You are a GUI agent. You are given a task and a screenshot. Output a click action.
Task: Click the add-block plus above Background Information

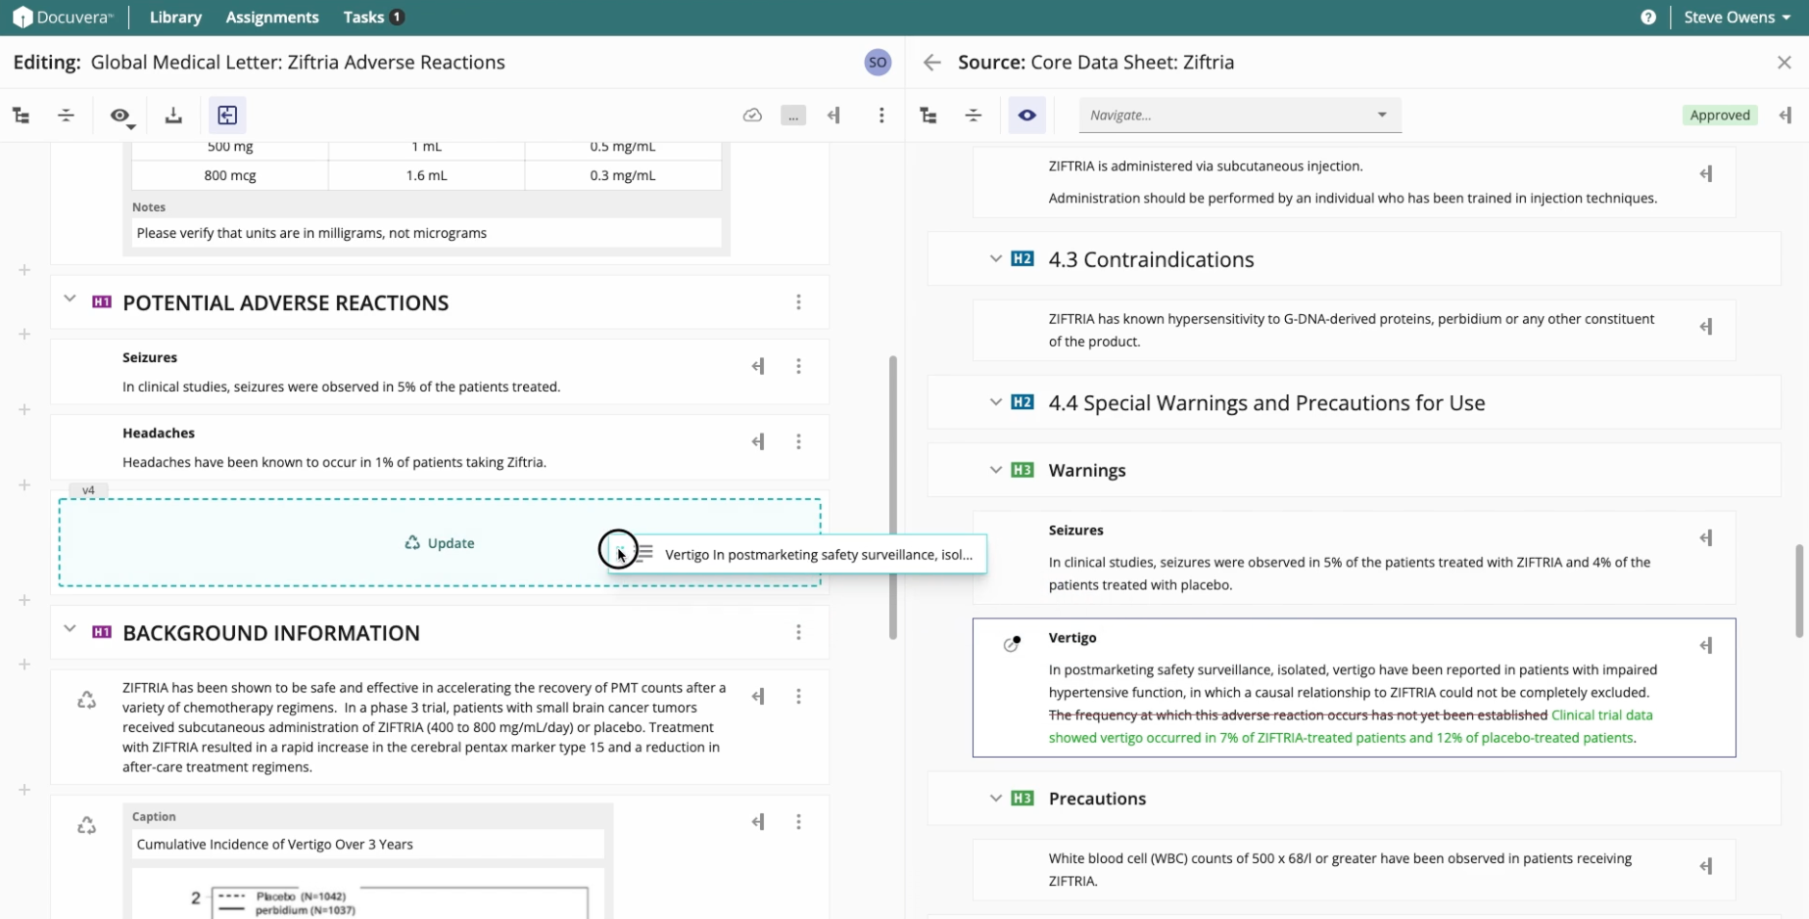pos(24,600)
